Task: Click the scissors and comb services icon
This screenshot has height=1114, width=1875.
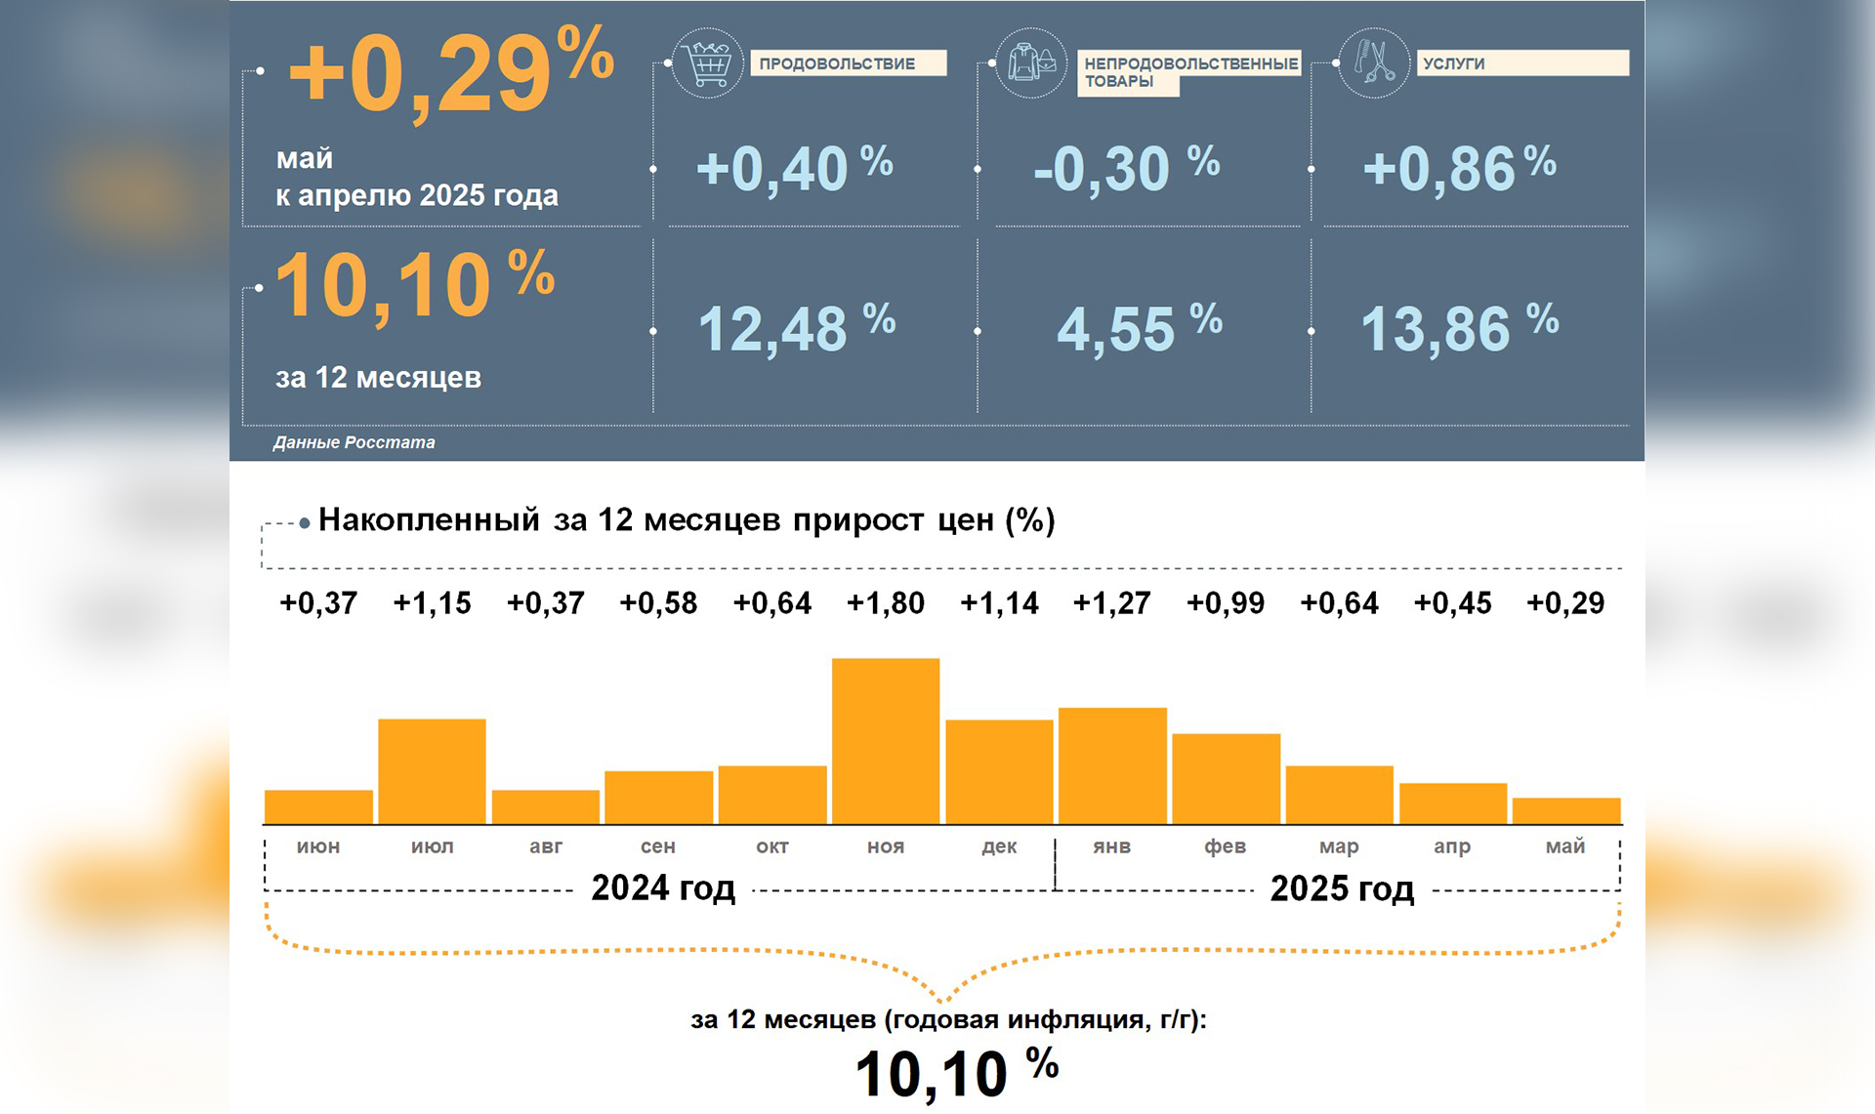Action: click(1373, 63)
